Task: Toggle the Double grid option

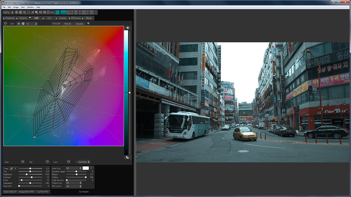Action: (79, 24)
